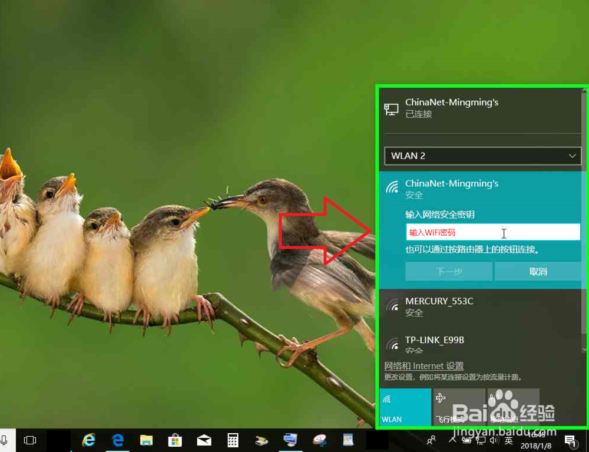Open the WLAN 2 adapter dropdown
This screenshot has width=589, height=452.
[483, 156]
